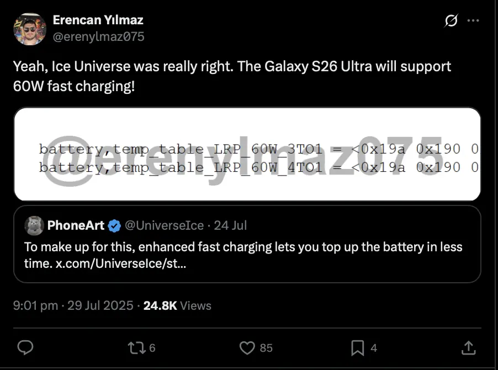Open the x.com/UniverseIce link
Viewport: 498px width, 370px height.
tap(120, 263)
